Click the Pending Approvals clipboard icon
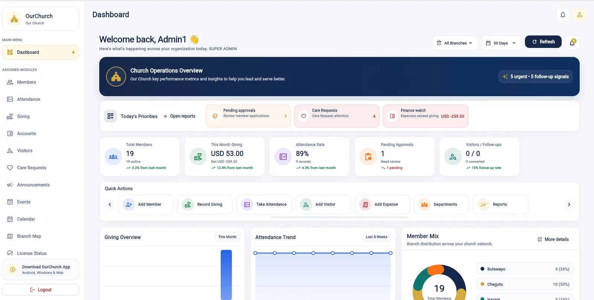Image resolution: width=594 pixels, height=300 pixels. click(368, 157)
